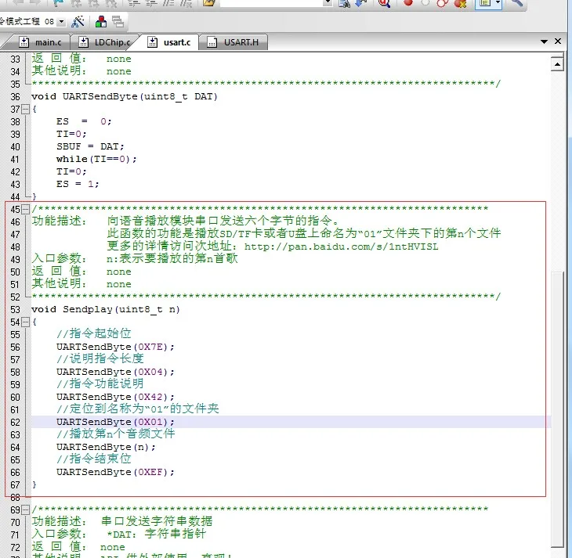Screen dimensions: 572x558
Task: Insert breakpoint solid red circle icon
Action: tap(407, 3)
